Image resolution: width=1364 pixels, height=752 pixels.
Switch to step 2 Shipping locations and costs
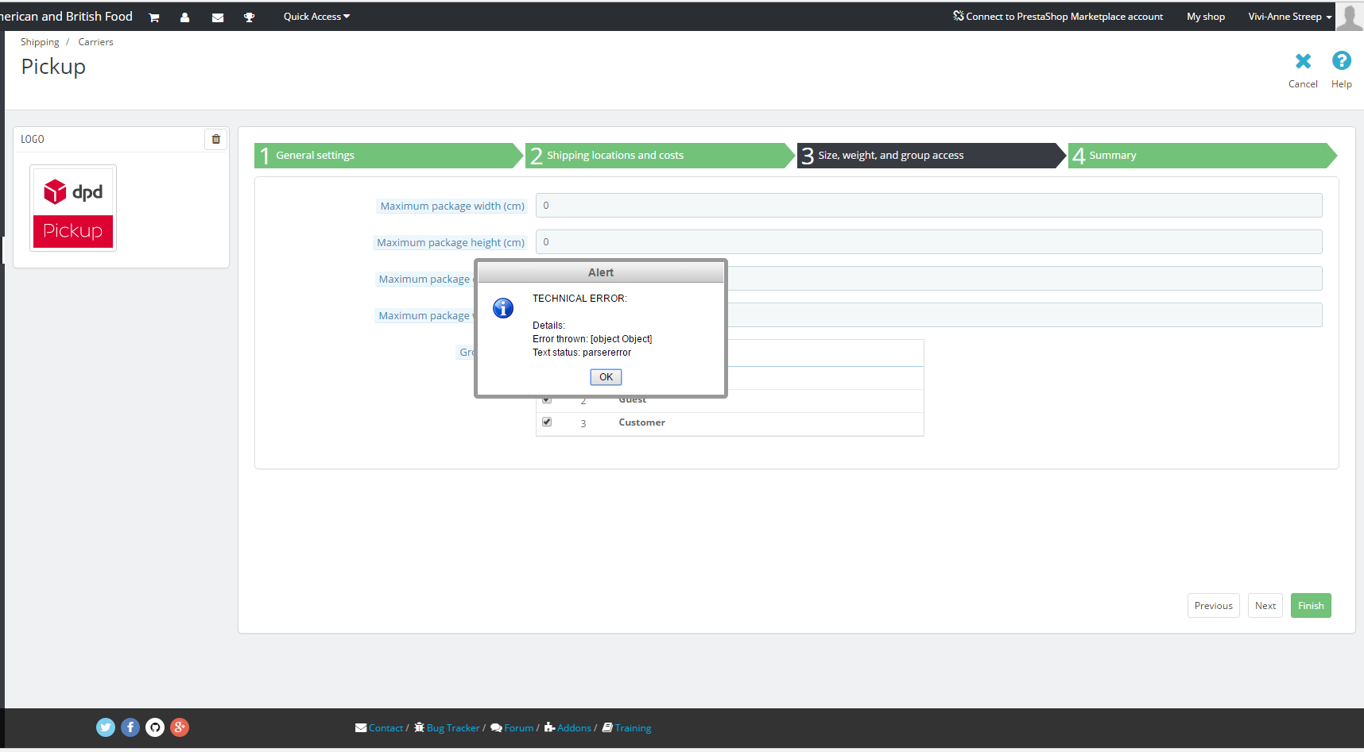click(x=660, y=156)
